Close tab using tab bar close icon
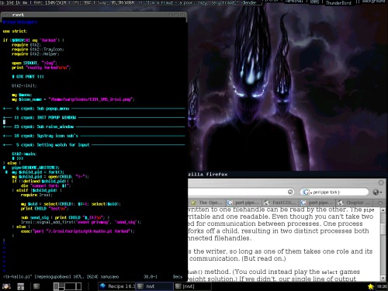 (380, 203)
